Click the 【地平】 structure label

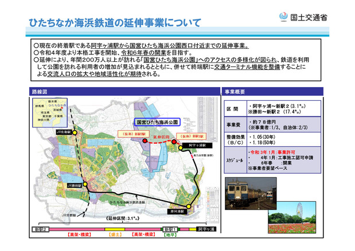coord(170,235)
